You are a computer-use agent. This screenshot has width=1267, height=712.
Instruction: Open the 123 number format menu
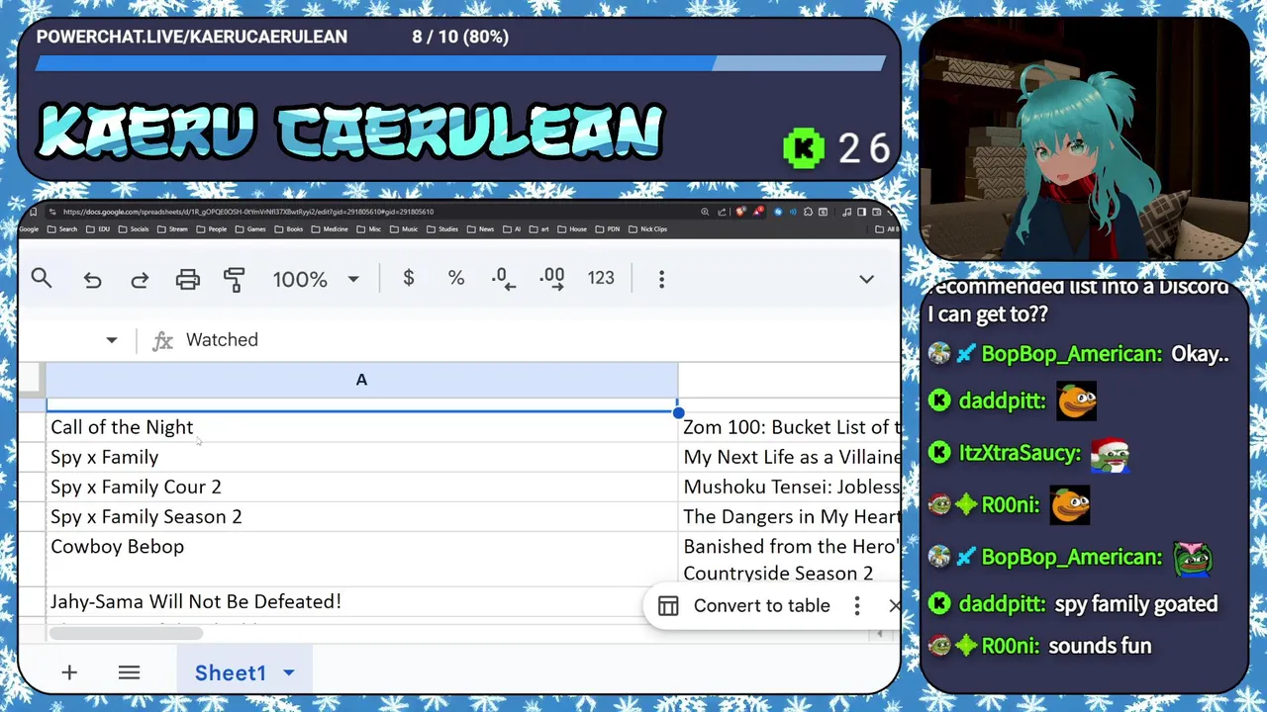pos(601,279)
